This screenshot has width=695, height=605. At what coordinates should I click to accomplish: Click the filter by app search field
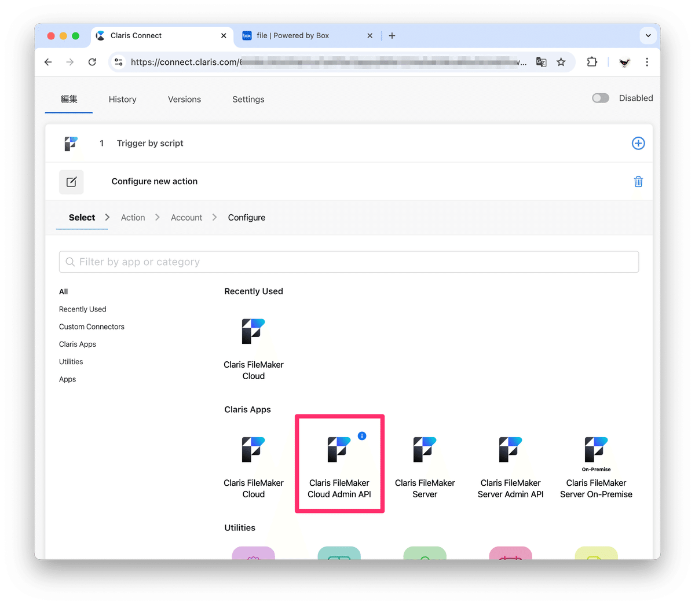(348, 262)
